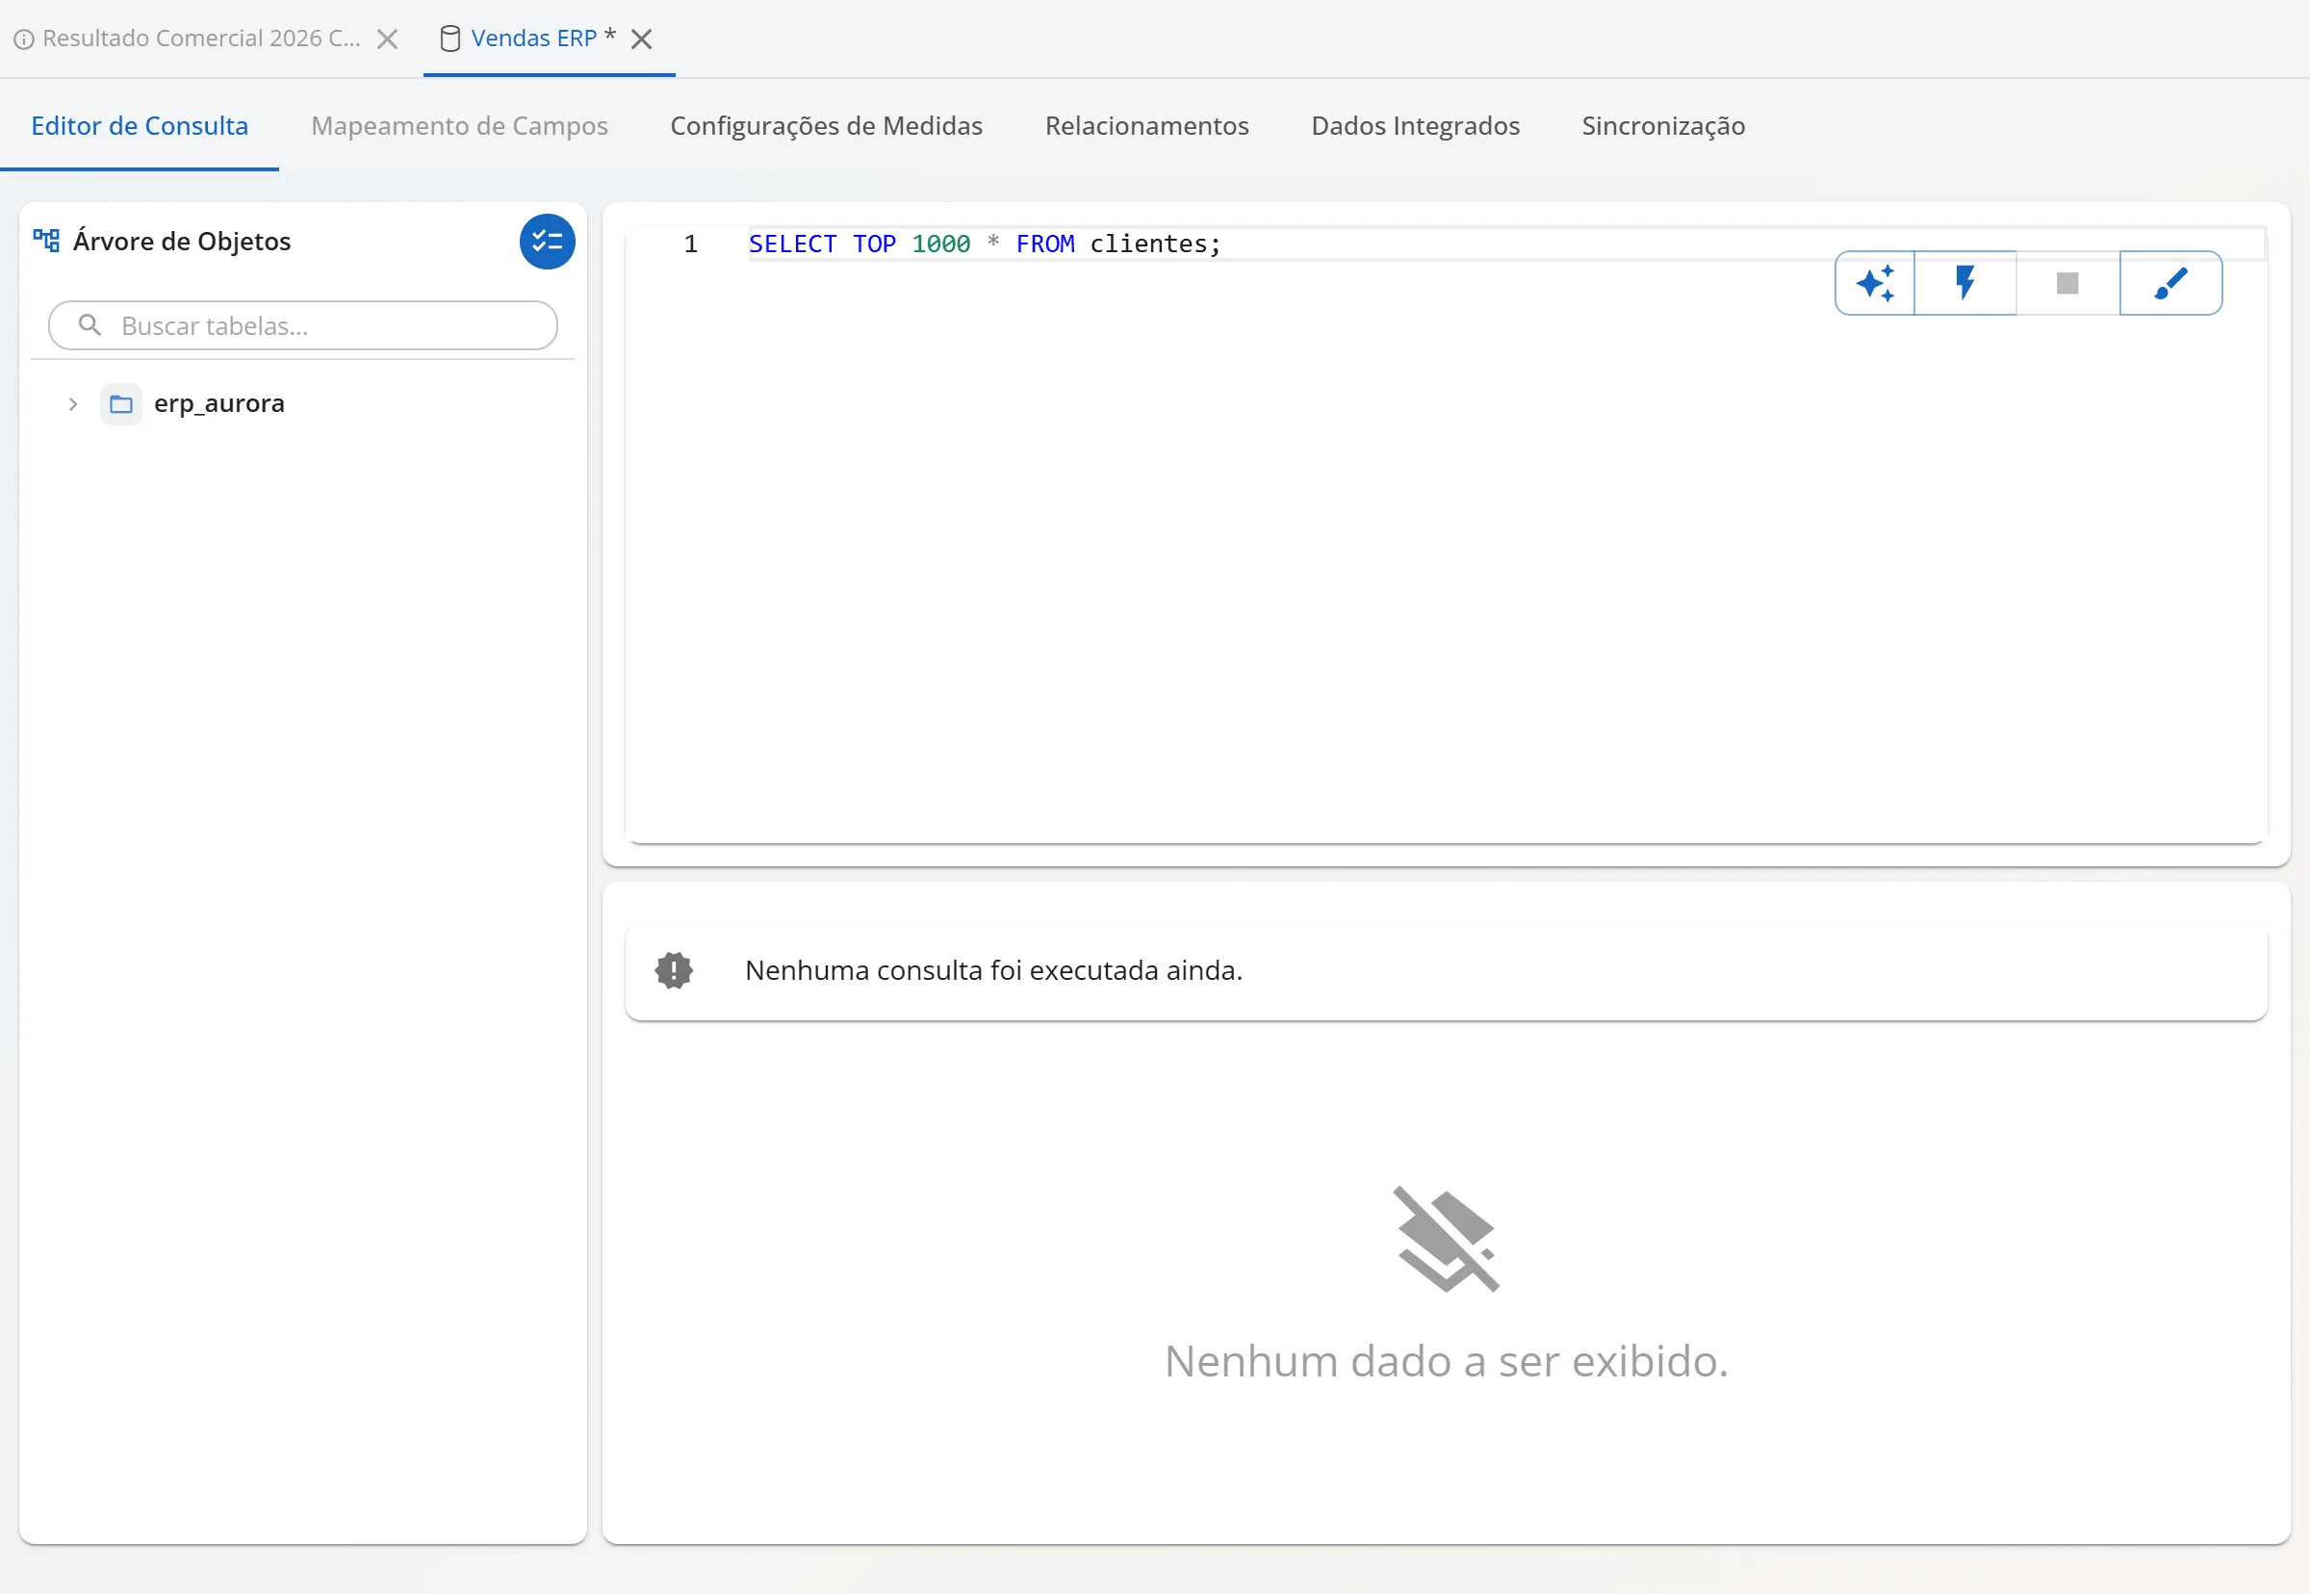Screen dimensions: 2310x1594
Task: Click the checklist button in Árvore de Objetos
Action: click(x=547, y=242)
